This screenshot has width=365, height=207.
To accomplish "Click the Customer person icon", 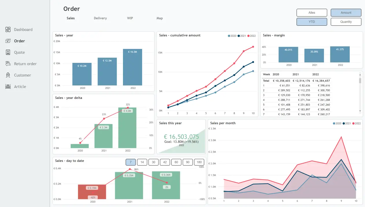I will point(8,75).
